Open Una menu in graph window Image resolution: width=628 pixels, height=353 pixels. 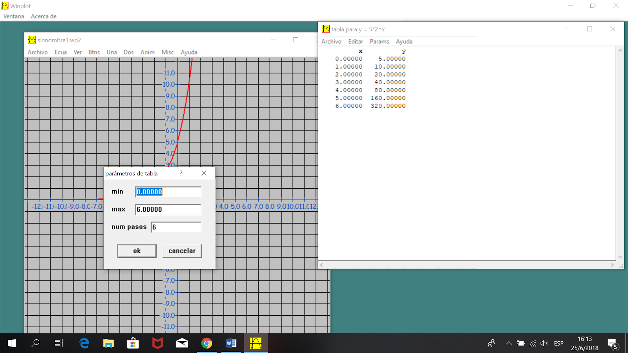click(112, 52)
